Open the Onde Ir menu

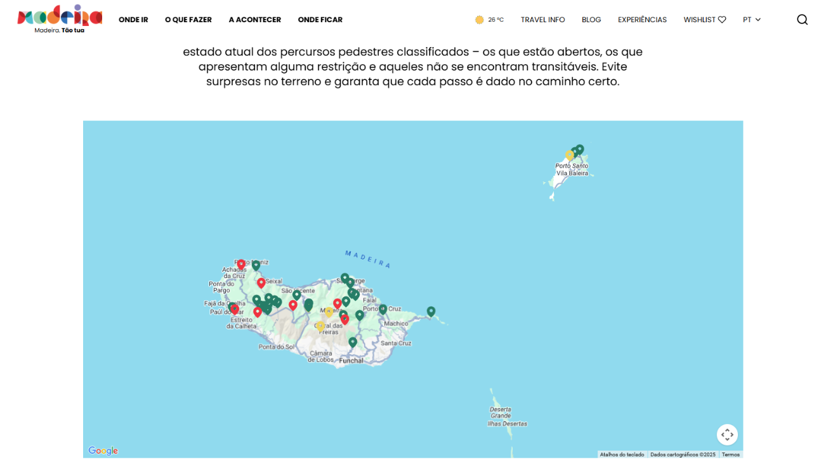pyautogui.click(x=133, y=20)
